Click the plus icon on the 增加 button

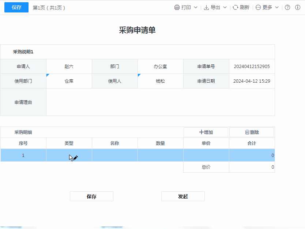(201, 132)
